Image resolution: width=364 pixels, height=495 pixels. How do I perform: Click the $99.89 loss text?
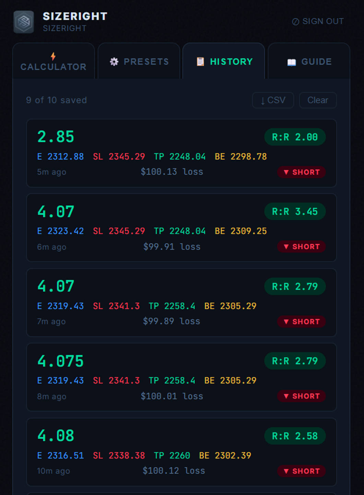tap(172, 321)
